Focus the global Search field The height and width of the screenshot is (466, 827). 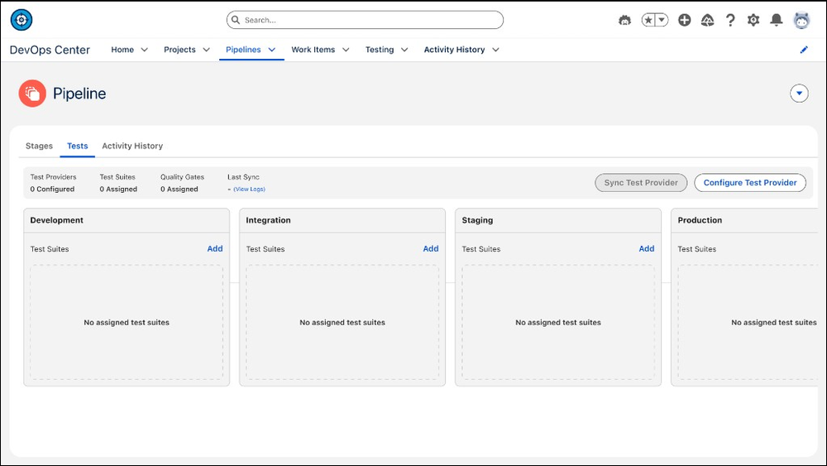click(x=365, y=20)
